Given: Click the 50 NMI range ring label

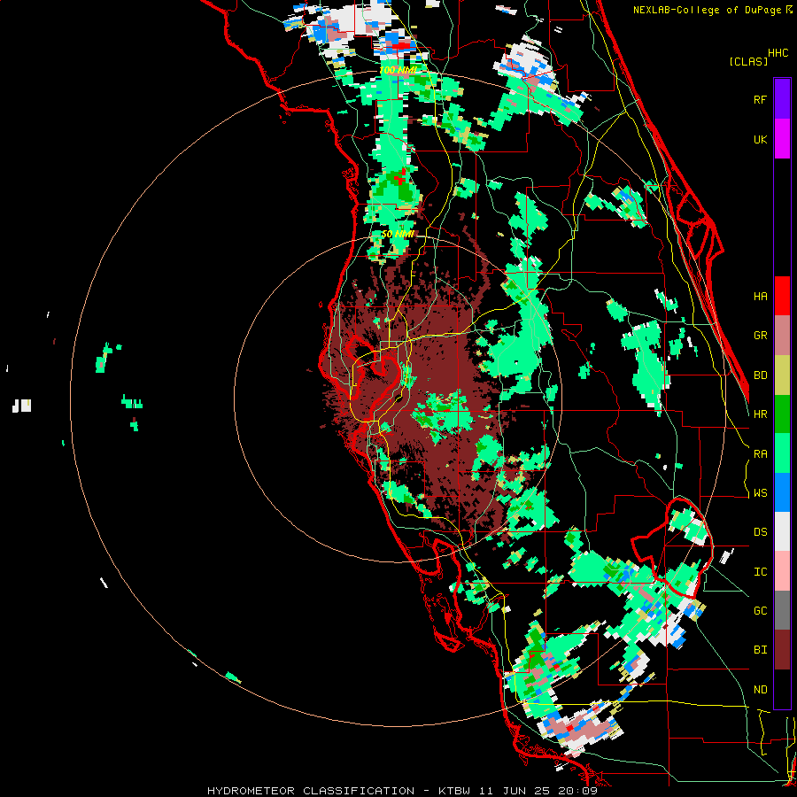Looking at the screenshot, I should tap(398, 234).
